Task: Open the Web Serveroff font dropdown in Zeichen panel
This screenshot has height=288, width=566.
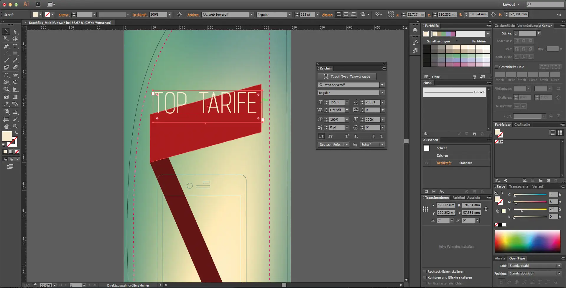Action: point(382,85)
